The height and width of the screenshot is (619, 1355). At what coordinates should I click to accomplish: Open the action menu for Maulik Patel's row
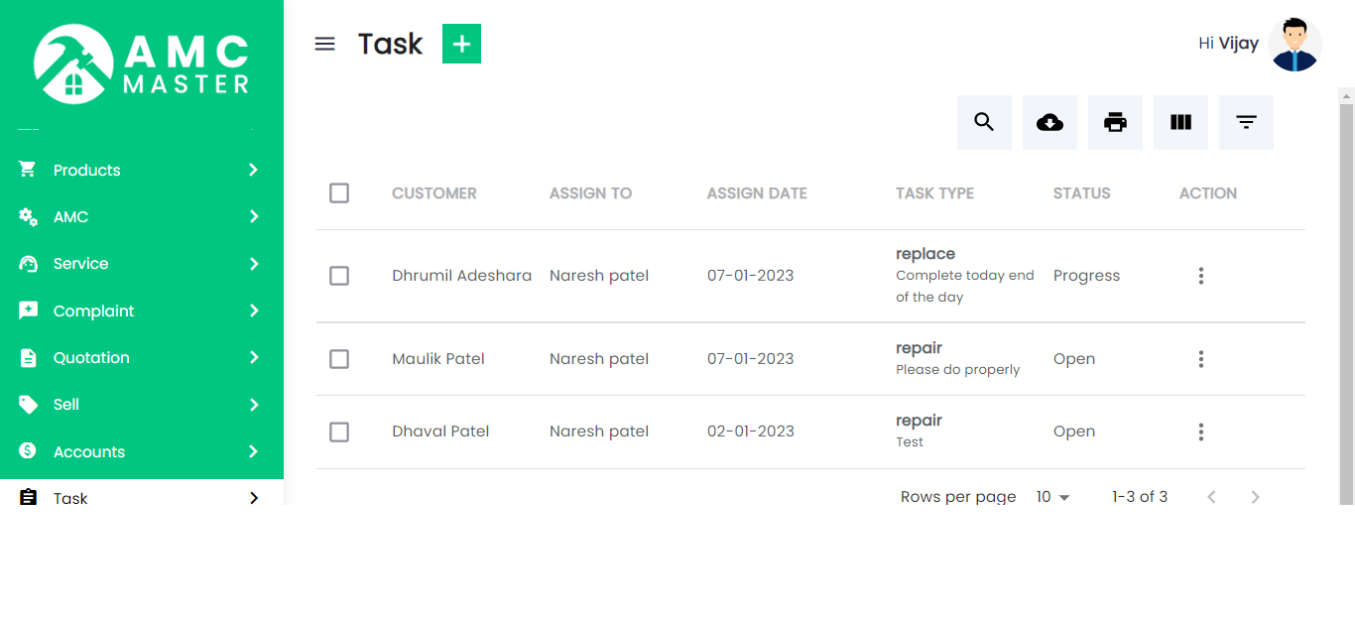click(1201, 359)
